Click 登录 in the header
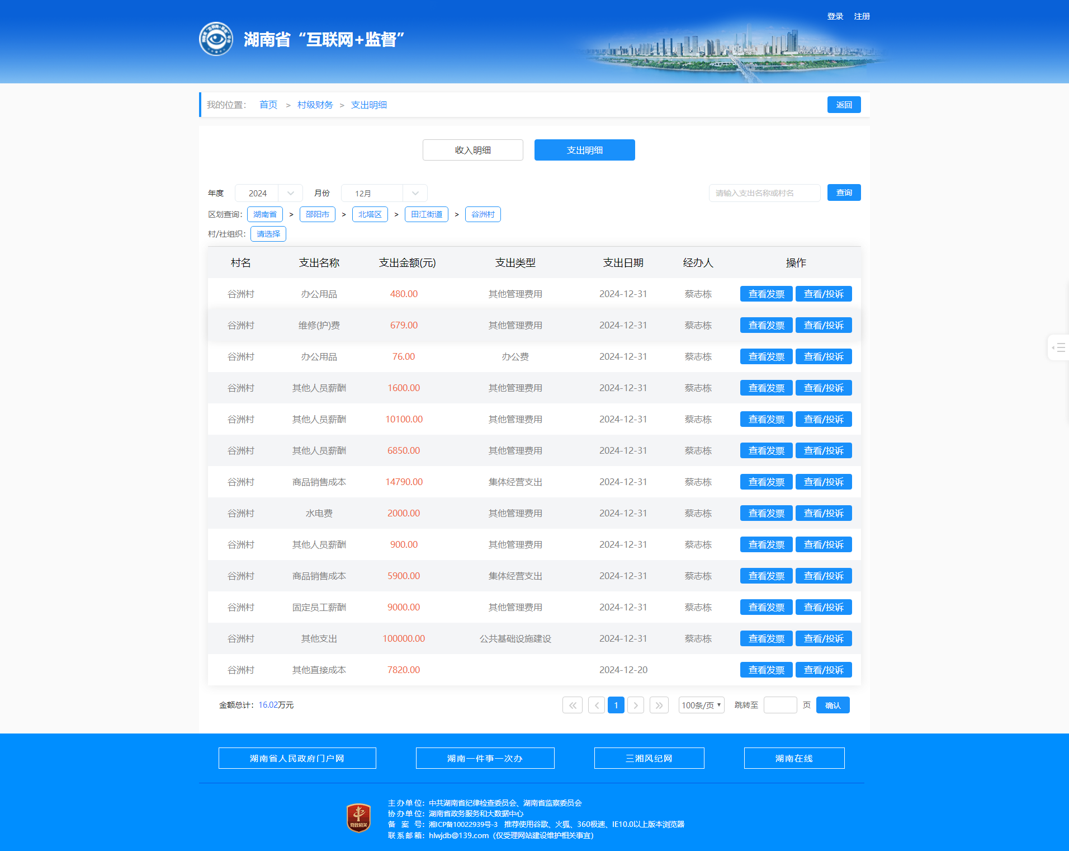This screenshot has width=1069, height=851. coord(835,16)
